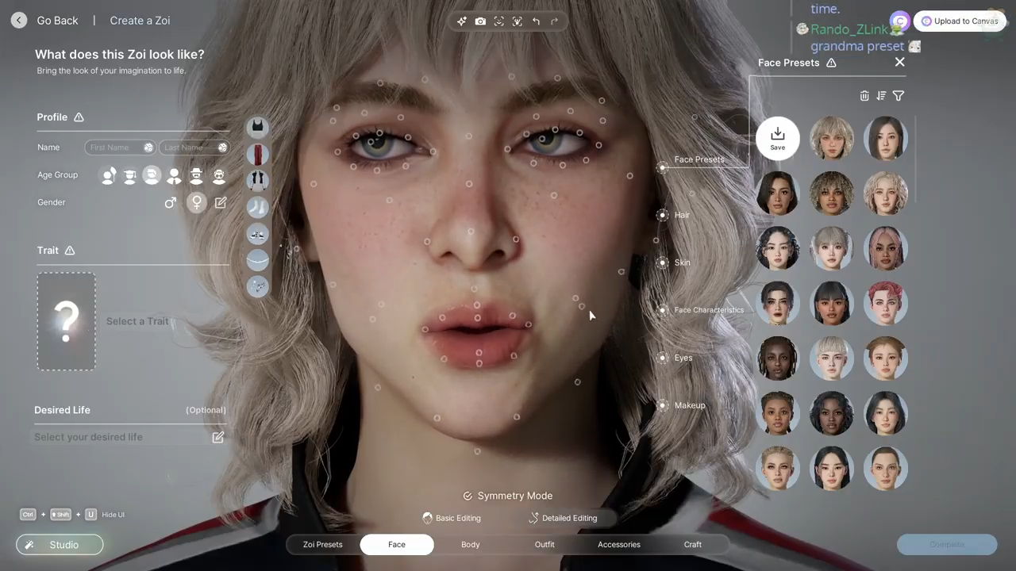Select the white socks outfit slot

(257, 207)
